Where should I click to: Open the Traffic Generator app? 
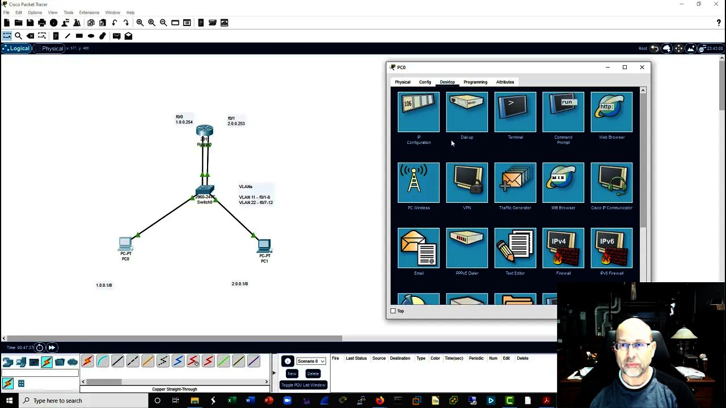pos(515,182)
